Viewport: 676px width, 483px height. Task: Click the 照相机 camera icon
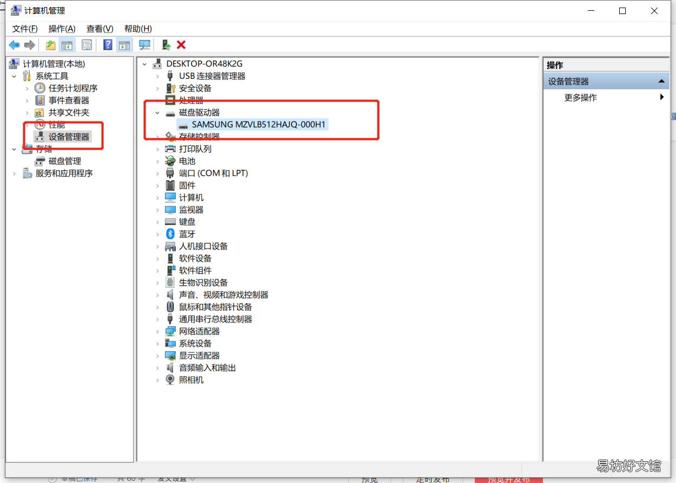pos(170,380)
